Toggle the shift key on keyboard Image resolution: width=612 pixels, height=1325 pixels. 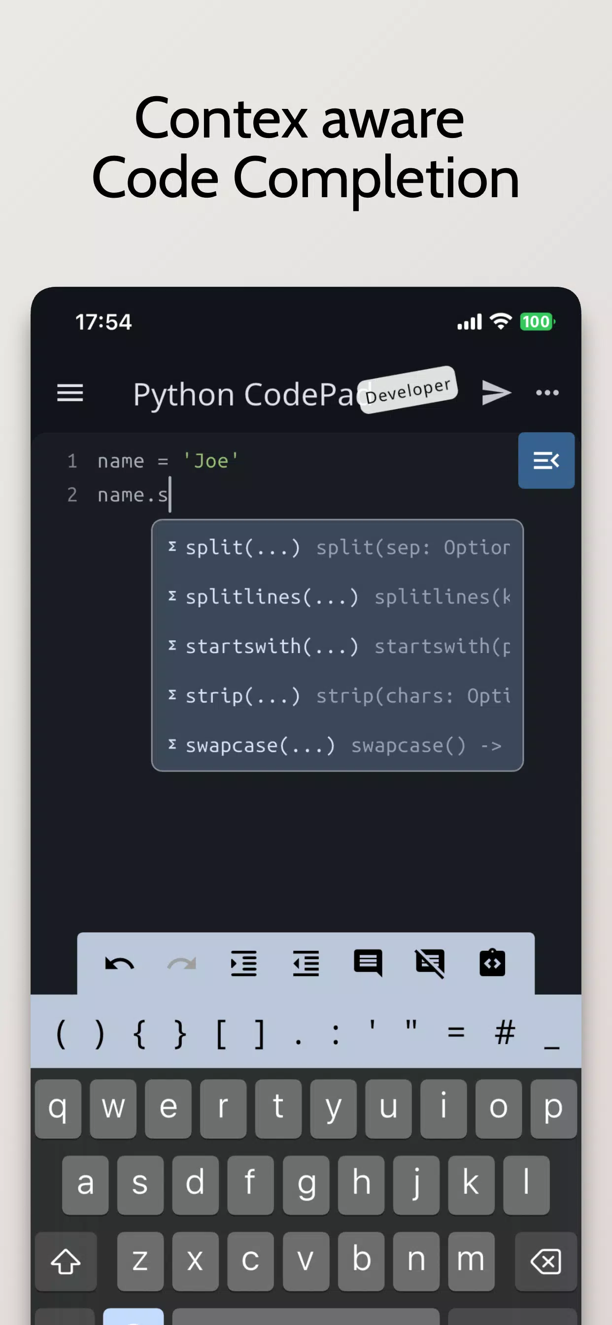tap(66, 1261)
